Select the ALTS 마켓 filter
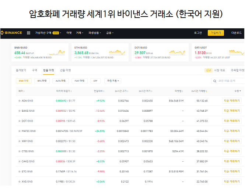This screenshot has height=190, width=245. [61, 81]
